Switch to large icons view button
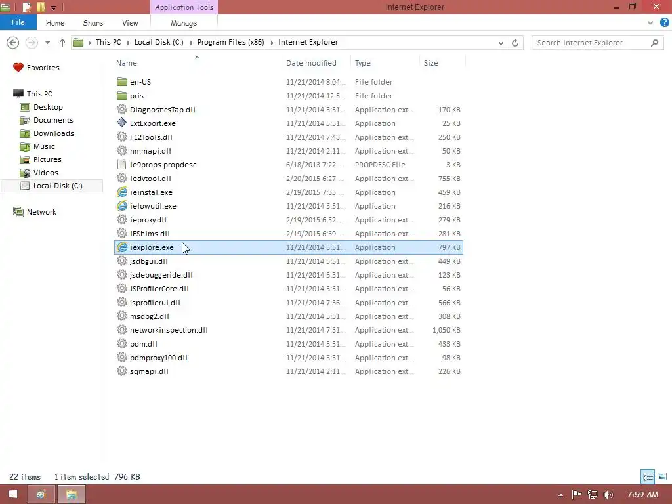 pos(662,476)
